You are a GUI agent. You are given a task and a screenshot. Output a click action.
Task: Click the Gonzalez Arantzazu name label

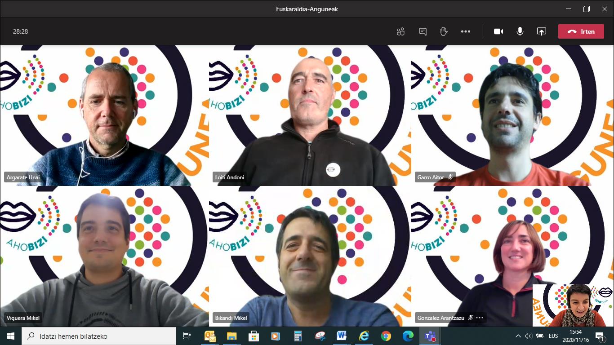440,318
